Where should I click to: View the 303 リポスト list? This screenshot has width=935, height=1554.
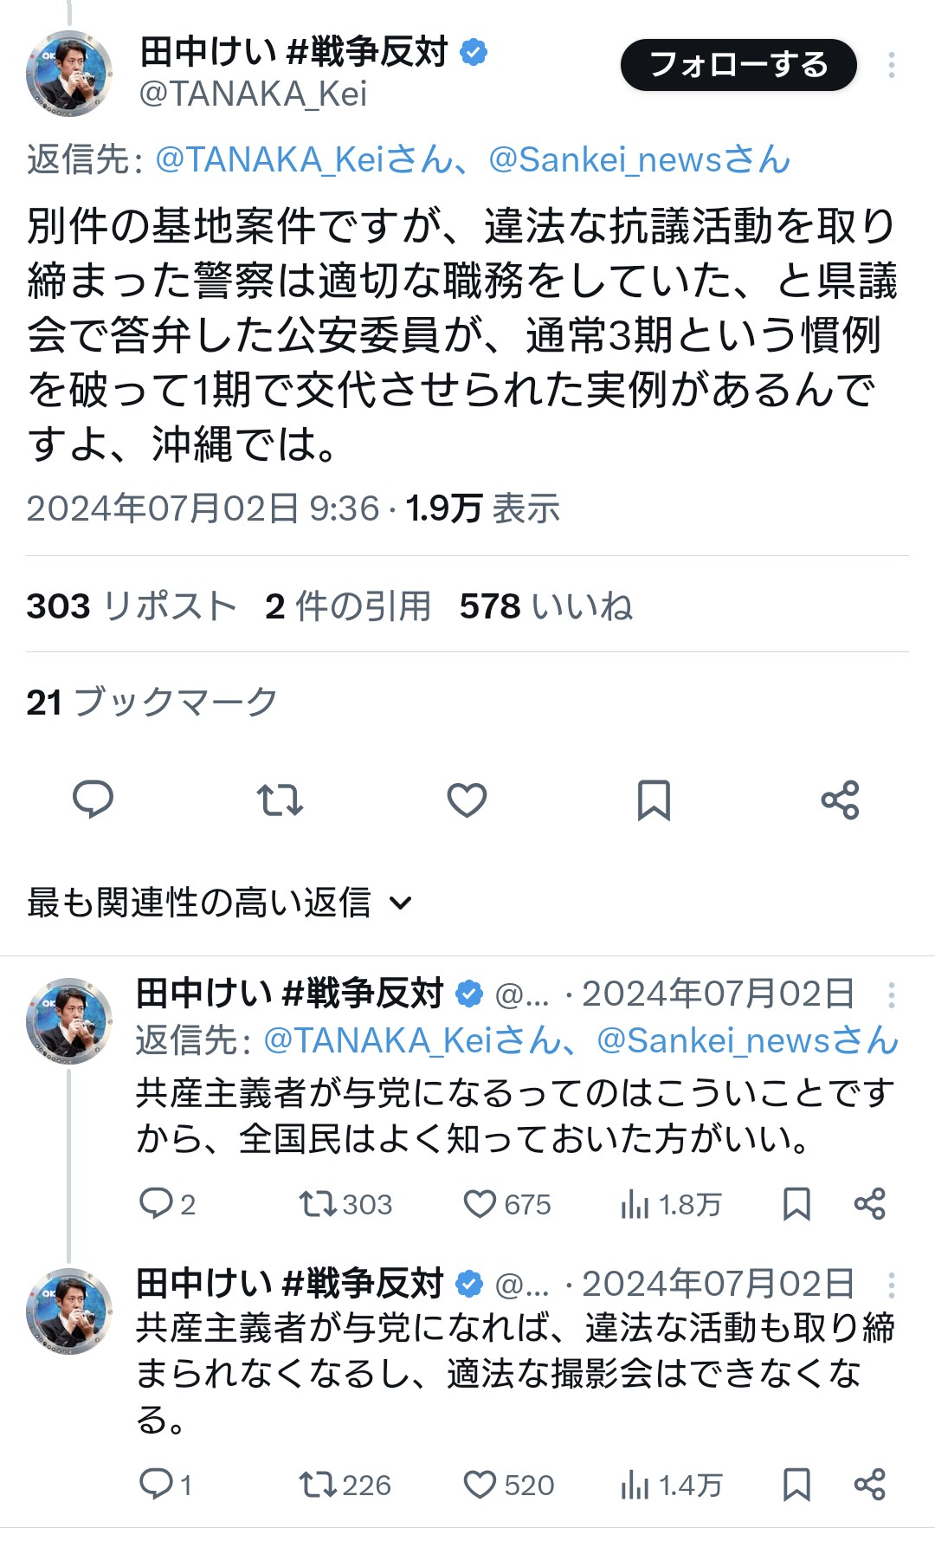132,606
